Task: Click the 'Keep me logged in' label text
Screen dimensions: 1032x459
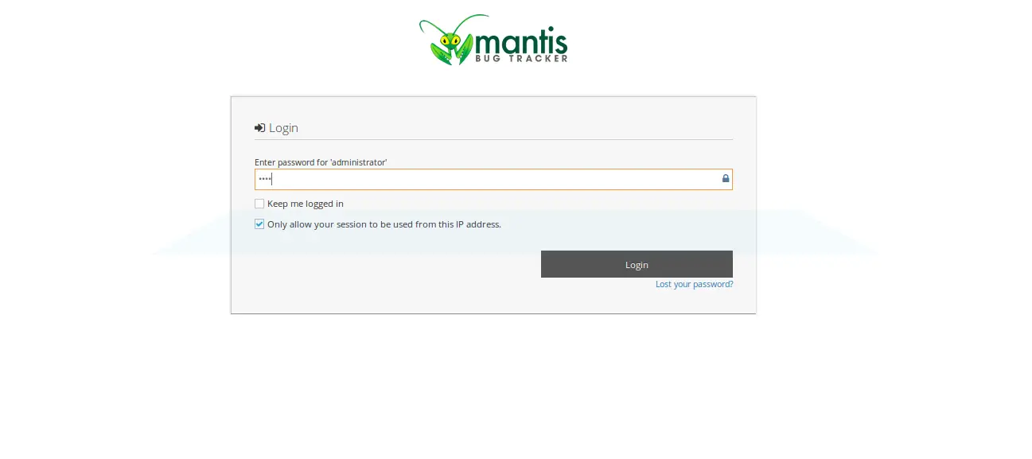Action: coord(306,204)
